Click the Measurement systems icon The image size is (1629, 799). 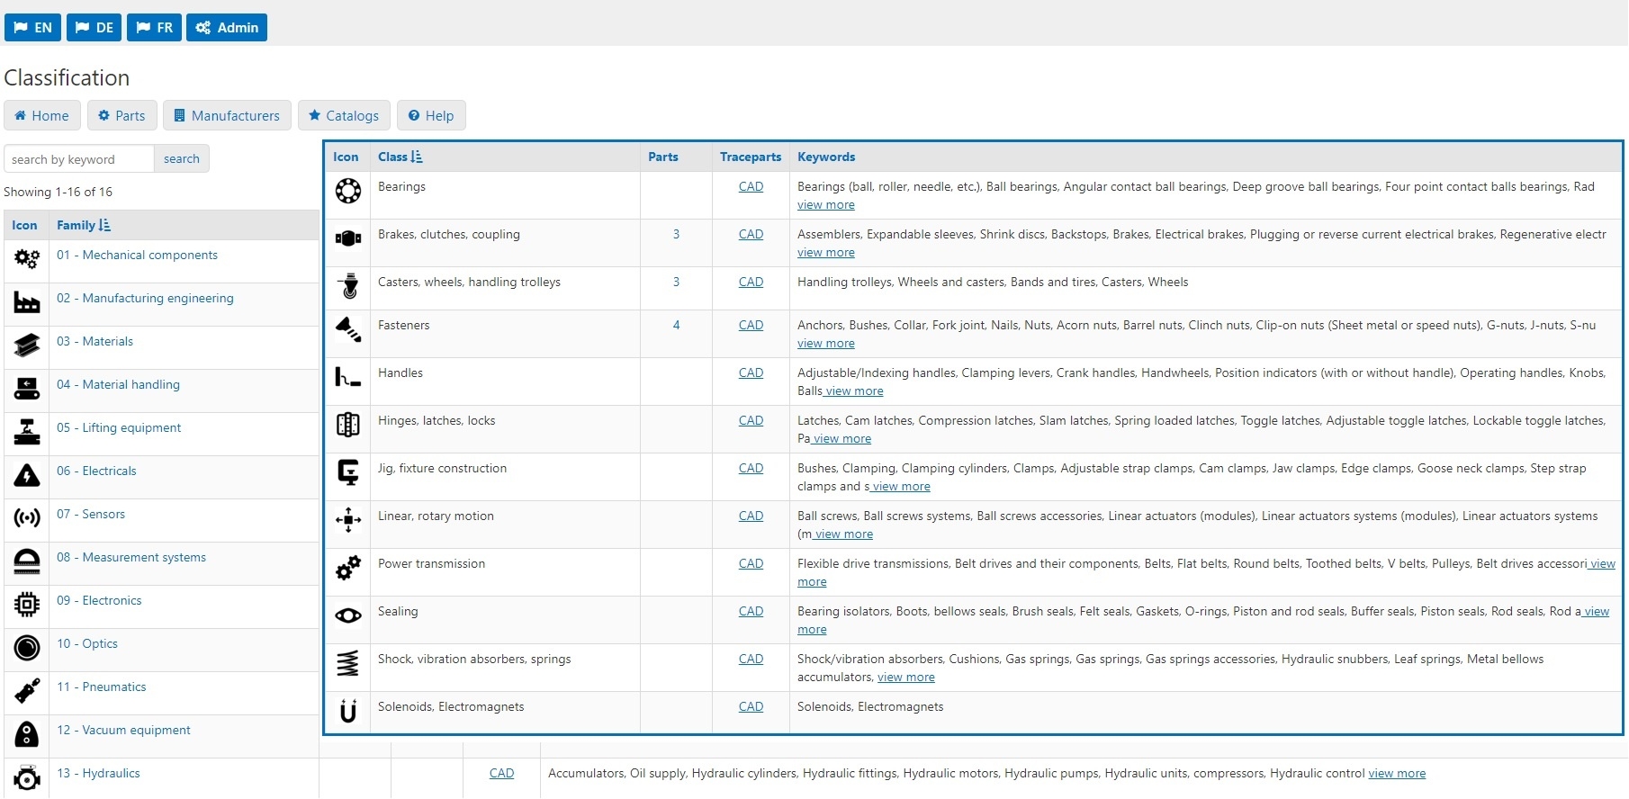[x=27, y=561]
